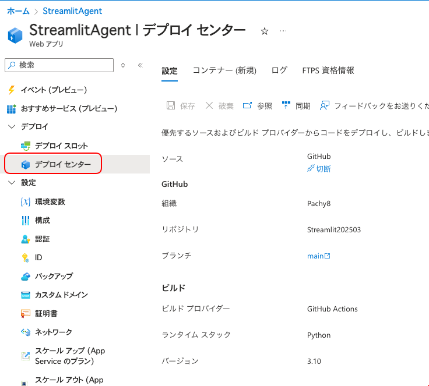429x386 pixels.
Task: Click フィードバックをお送りください link text
Action: [381, 106]
